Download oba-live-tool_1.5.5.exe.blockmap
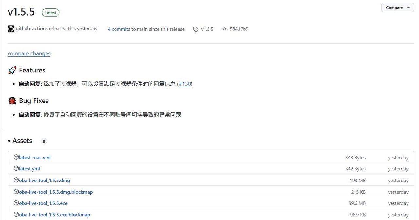The width and height of the screenshot is (419, 220). 54,214
